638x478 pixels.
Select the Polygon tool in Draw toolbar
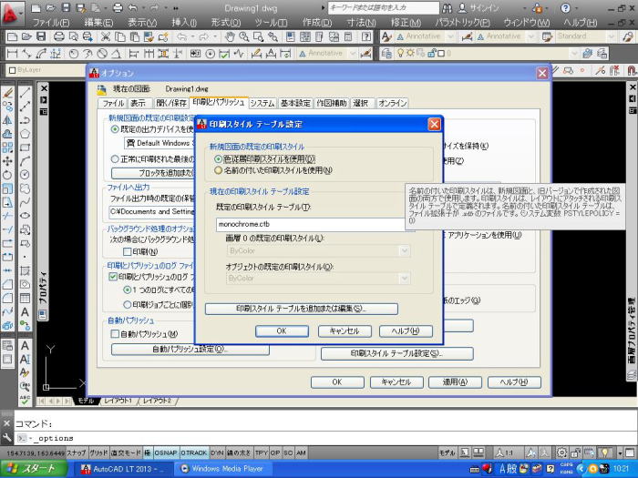pos(25,134)
